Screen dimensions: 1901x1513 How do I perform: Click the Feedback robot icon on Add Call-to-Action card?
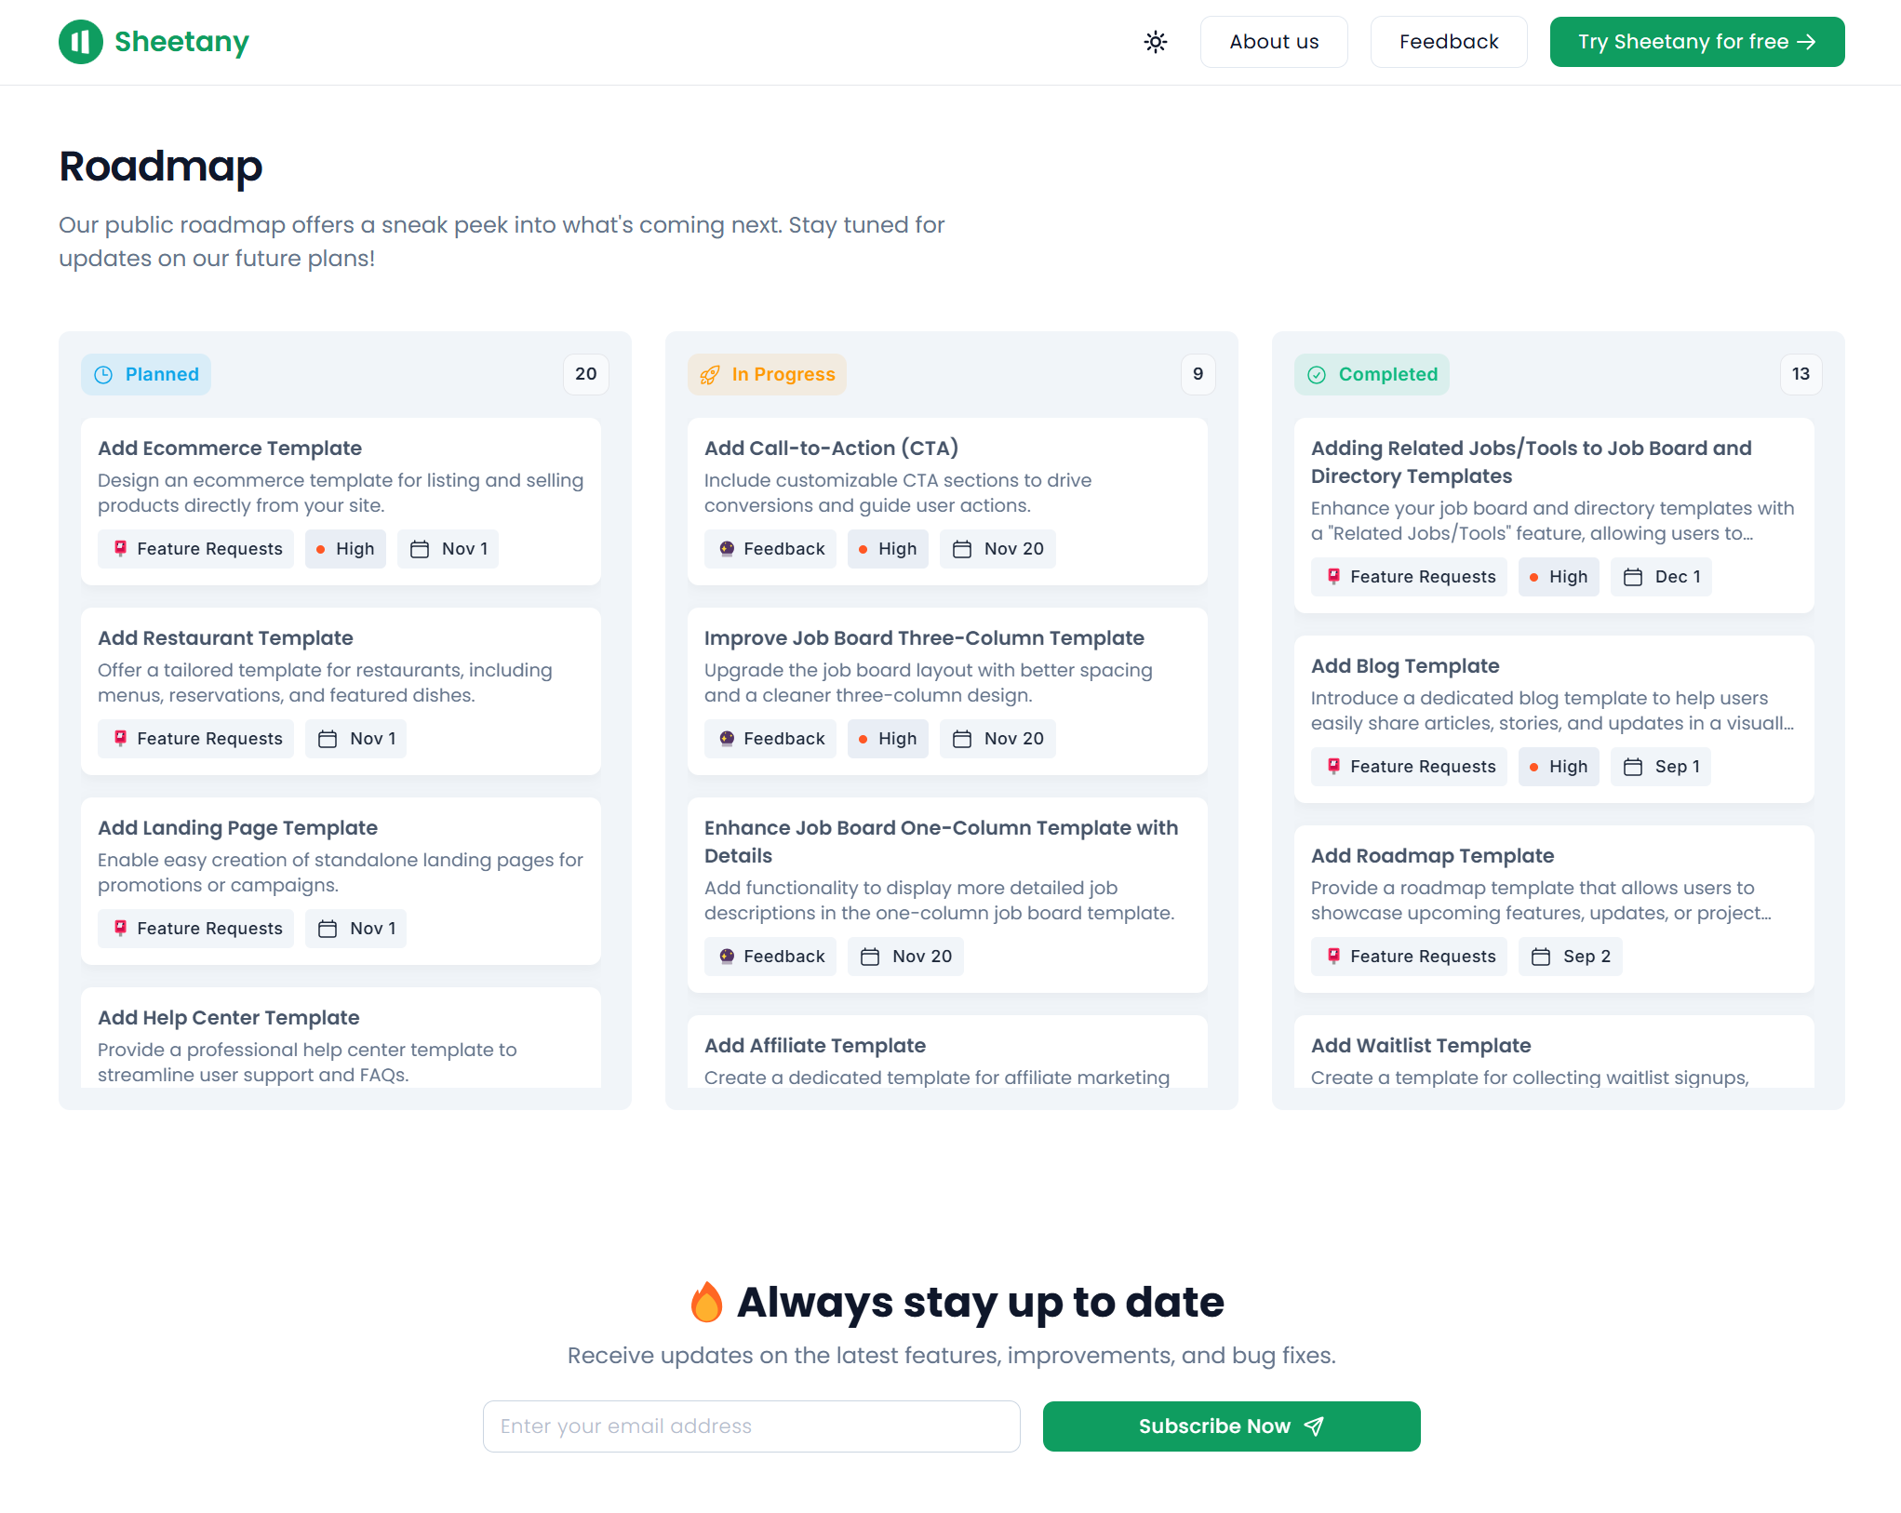[726, 549]
